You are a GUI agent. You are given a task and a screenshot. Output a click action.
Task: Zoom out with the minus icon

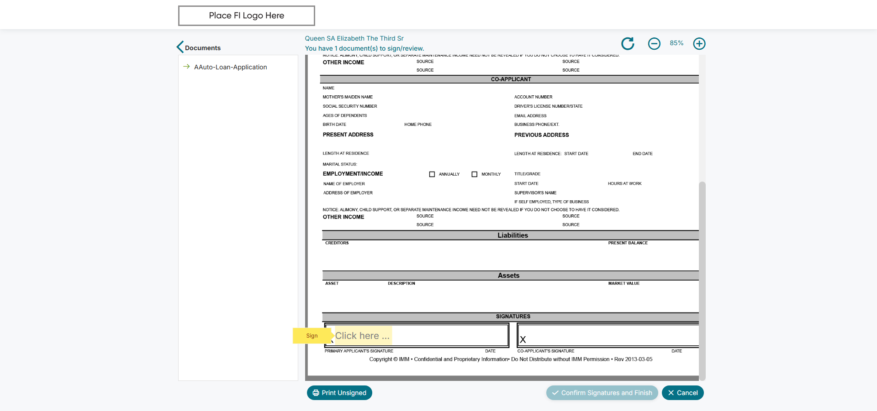[654, 43]
